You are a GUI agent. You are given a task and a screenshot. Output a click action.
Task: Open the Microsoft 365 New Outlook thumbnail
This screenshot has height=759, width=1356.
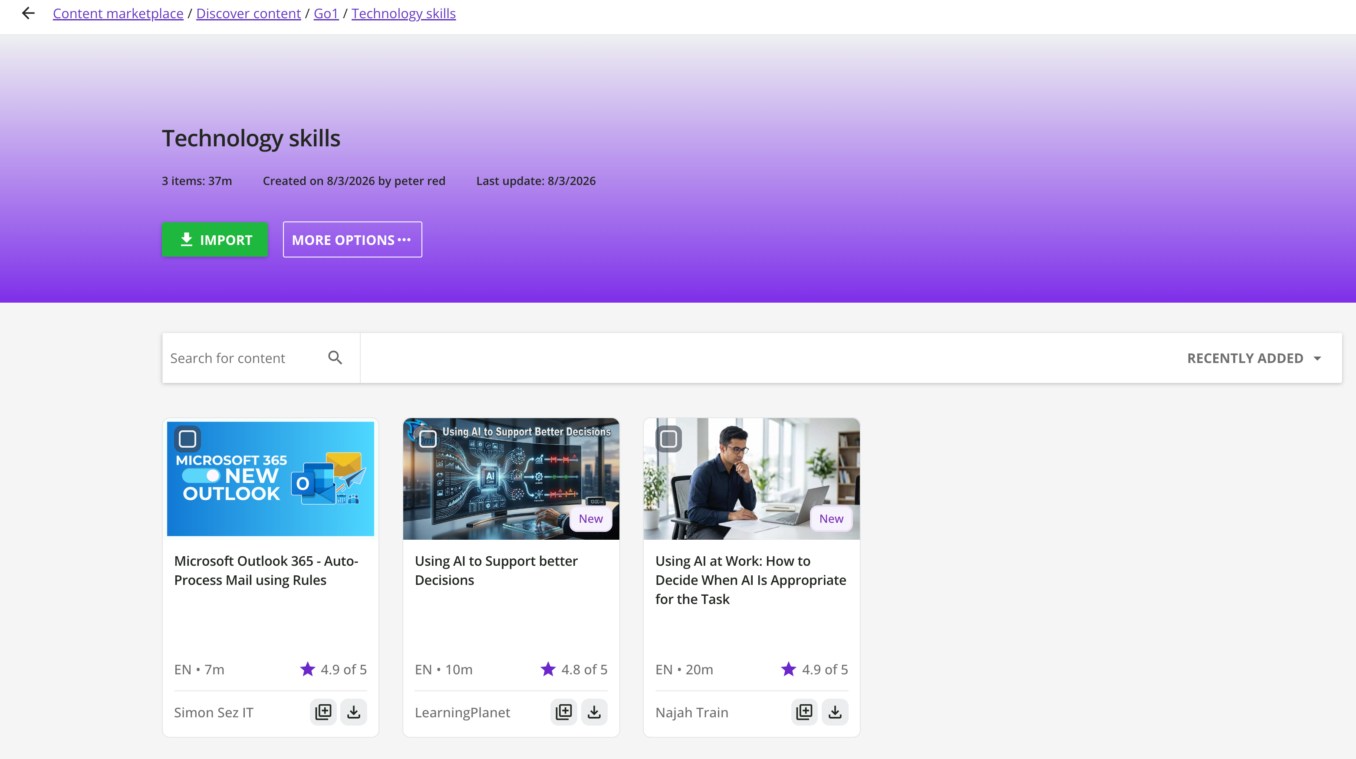pos(270,479)
